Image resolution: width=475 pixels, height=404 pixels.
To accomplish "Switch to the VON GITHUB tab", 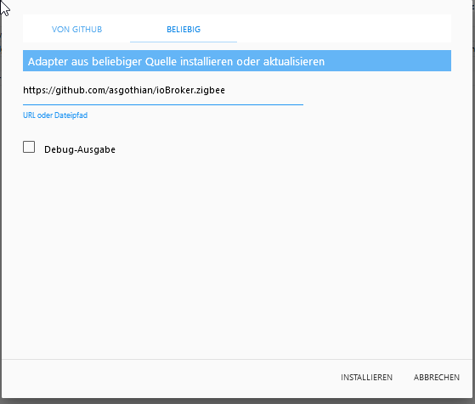I will pyautogui.click(x=76, y=30).
